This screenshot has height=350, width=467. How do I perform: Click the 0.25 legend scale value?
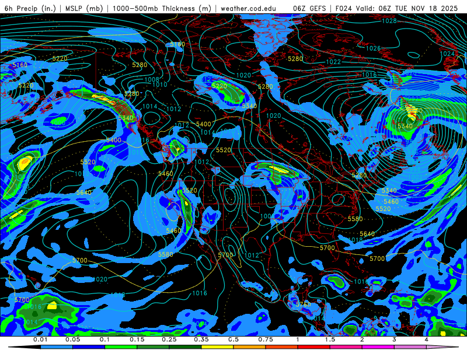[x=169, y=339]
